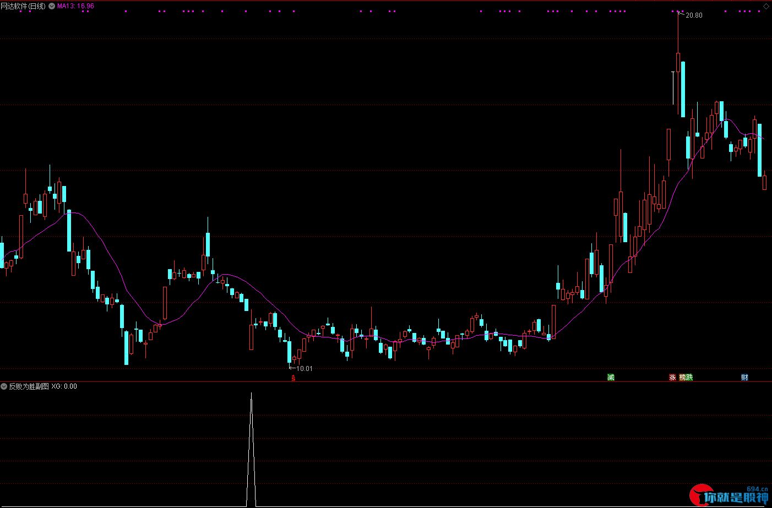Select the 网达软件(日线) chart title
This screenshot has width=772, height=508.
coord(23,6)
